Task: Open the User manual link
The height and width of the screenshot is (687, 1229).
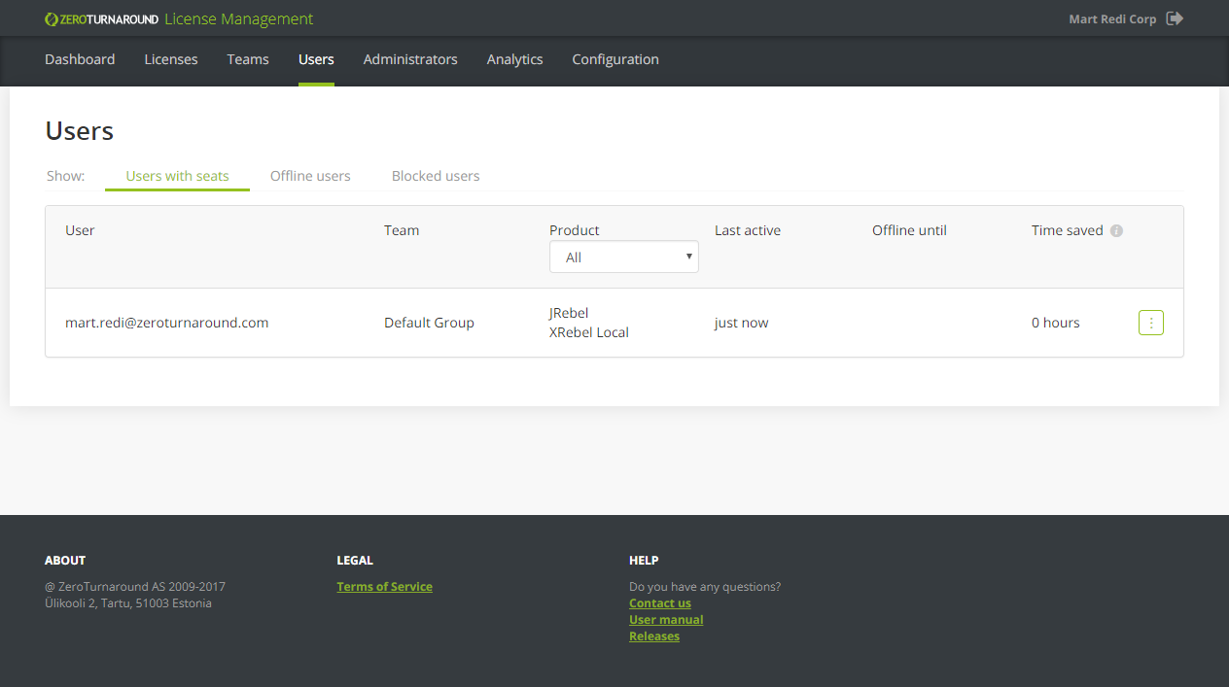Action: point(666,620)
